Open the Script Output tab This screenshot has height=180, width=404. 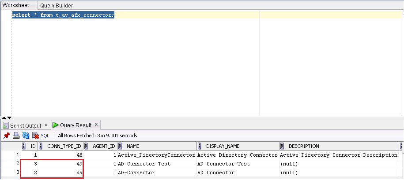pos(25,125)
